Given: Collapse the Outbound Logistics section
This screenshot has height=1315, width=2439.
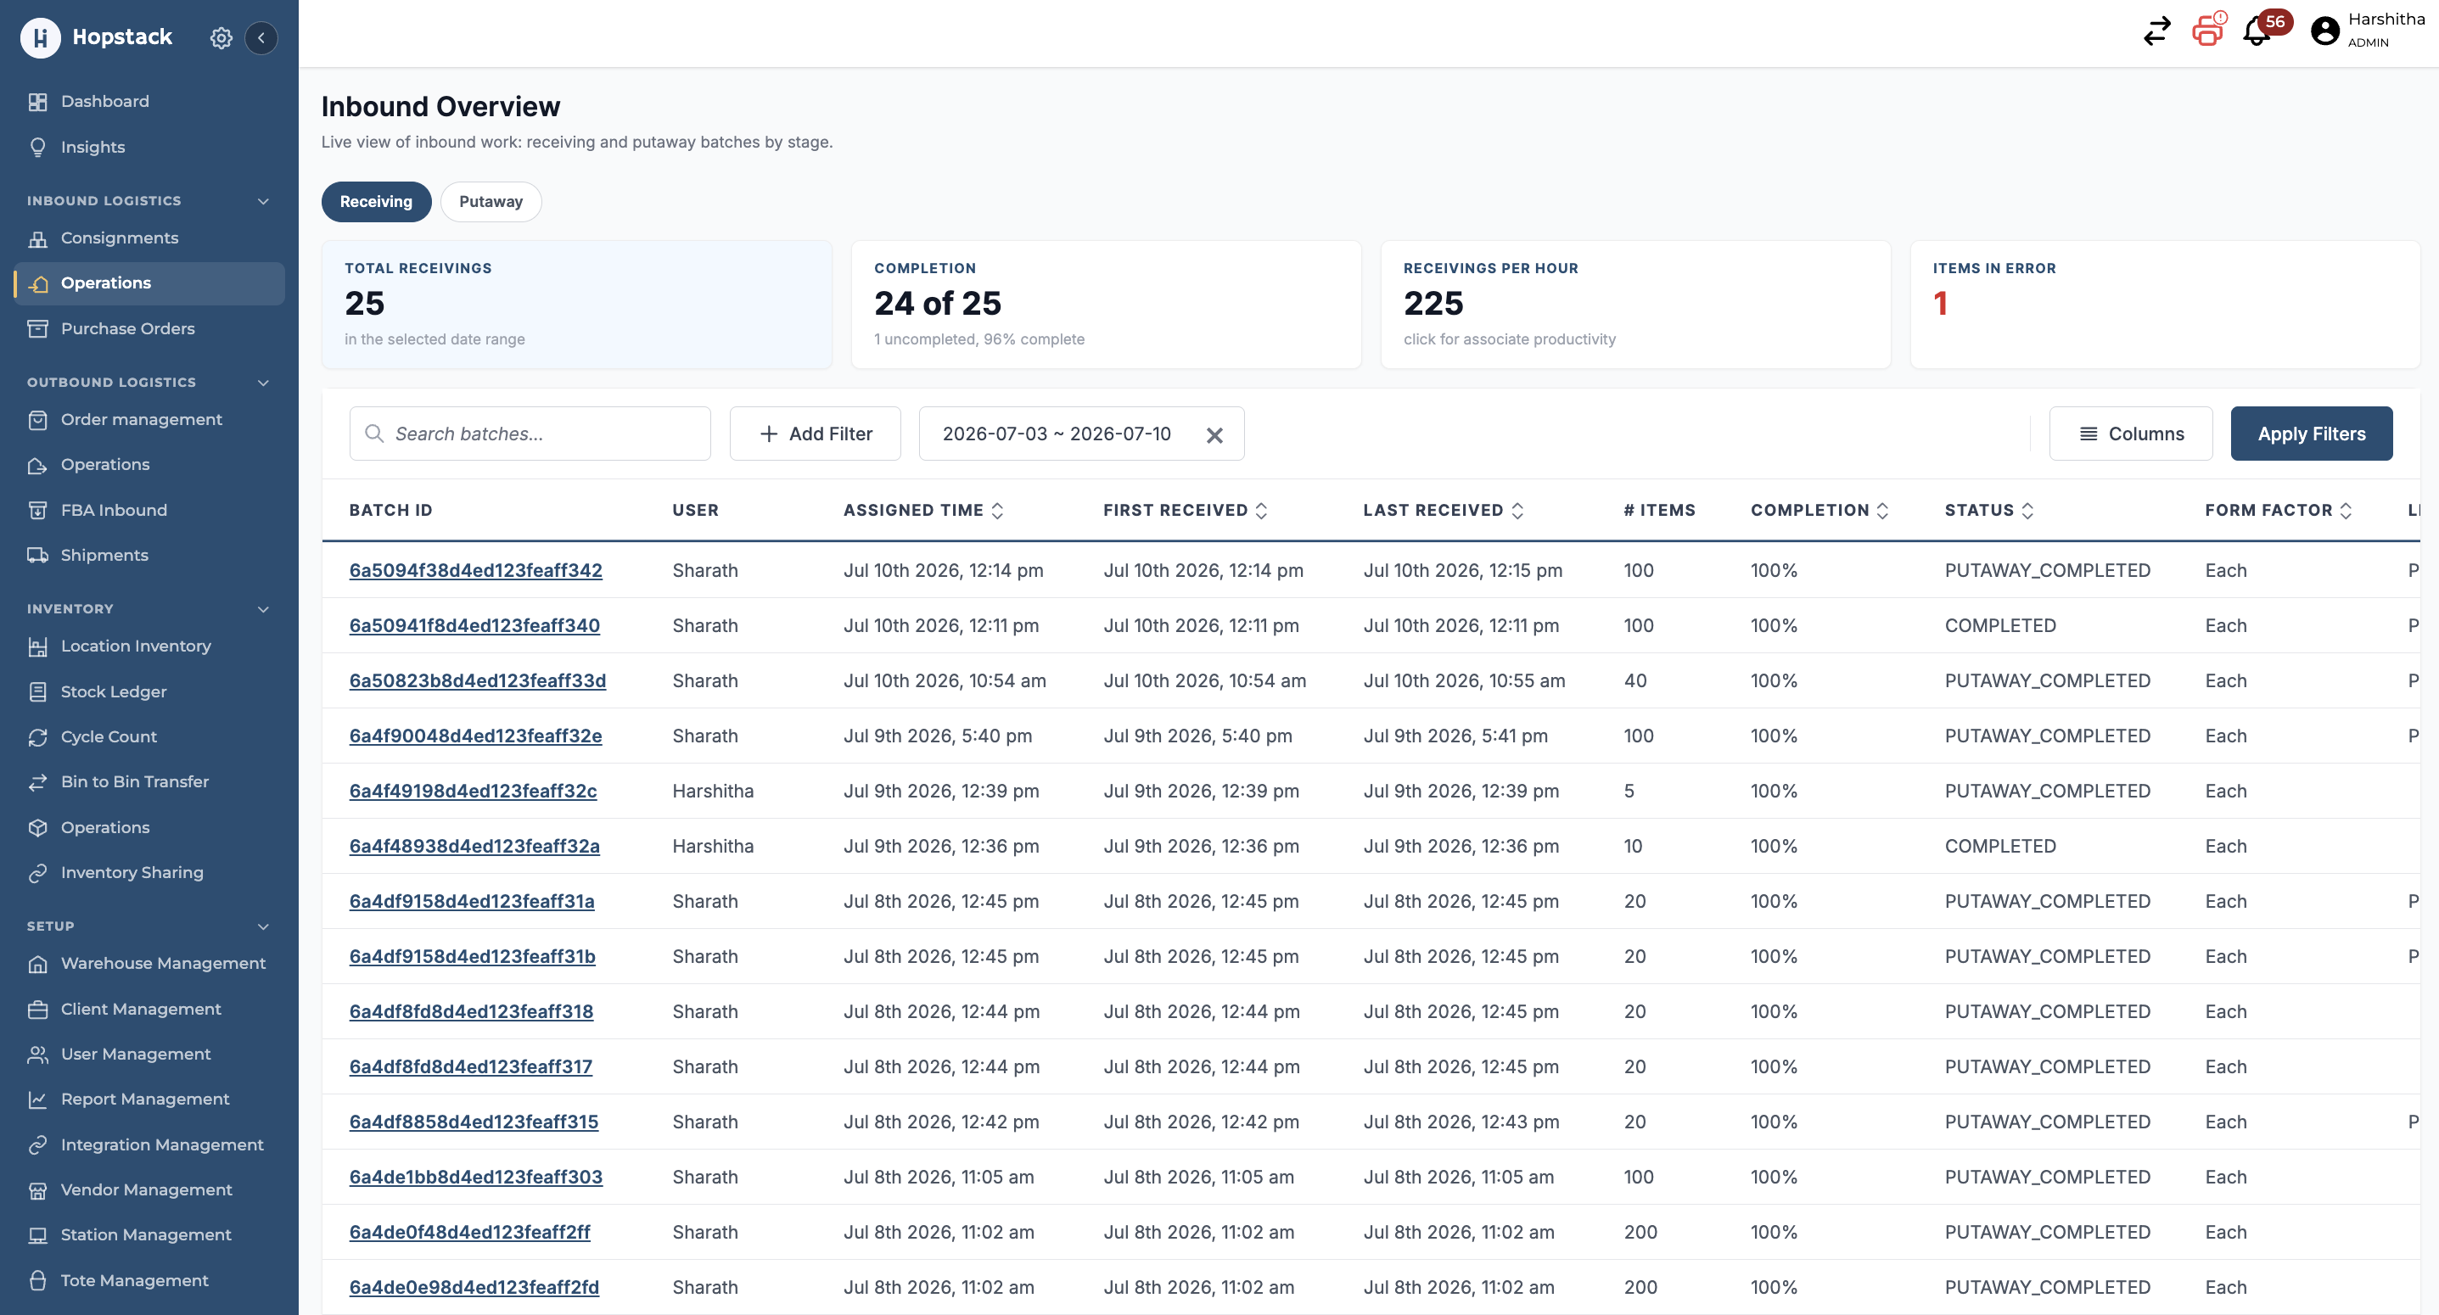Looking at the screenshot, I should 263,383.
